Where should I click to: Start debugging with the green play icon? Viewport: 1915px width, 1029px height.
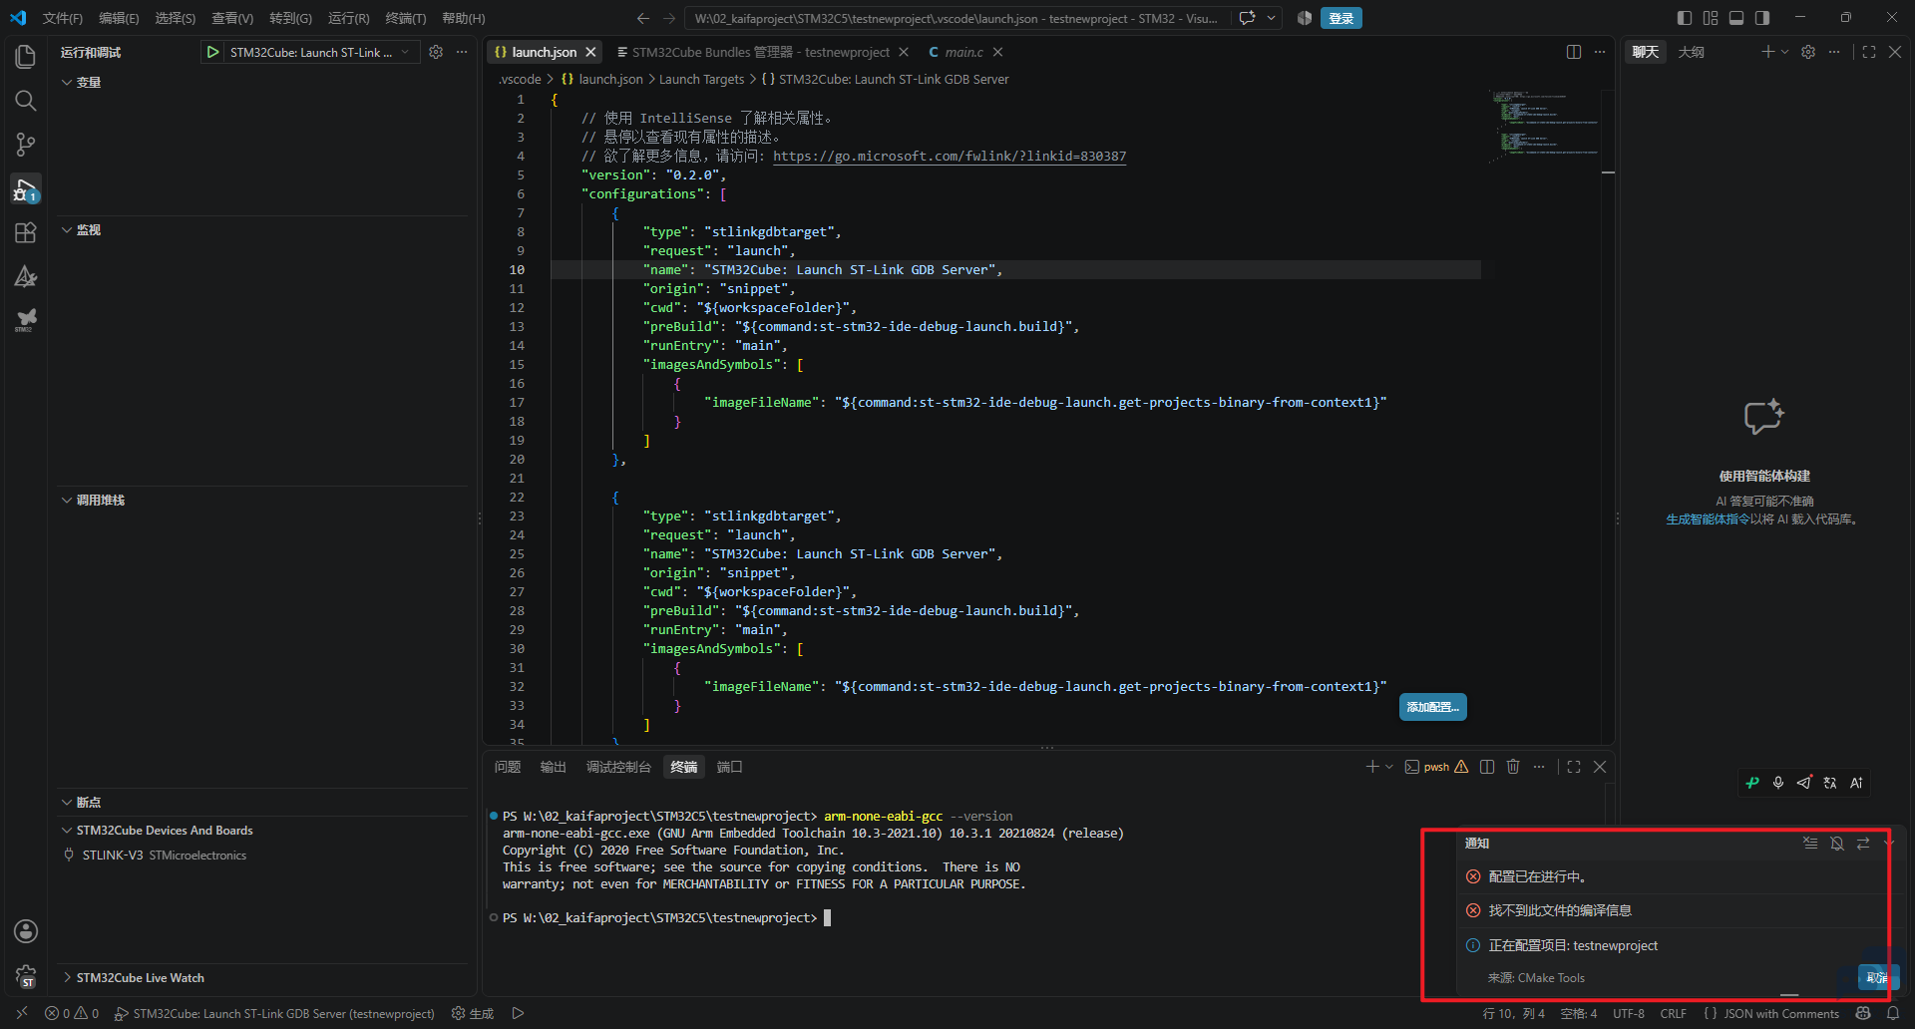pyautogui.click(x=212, y=52)
